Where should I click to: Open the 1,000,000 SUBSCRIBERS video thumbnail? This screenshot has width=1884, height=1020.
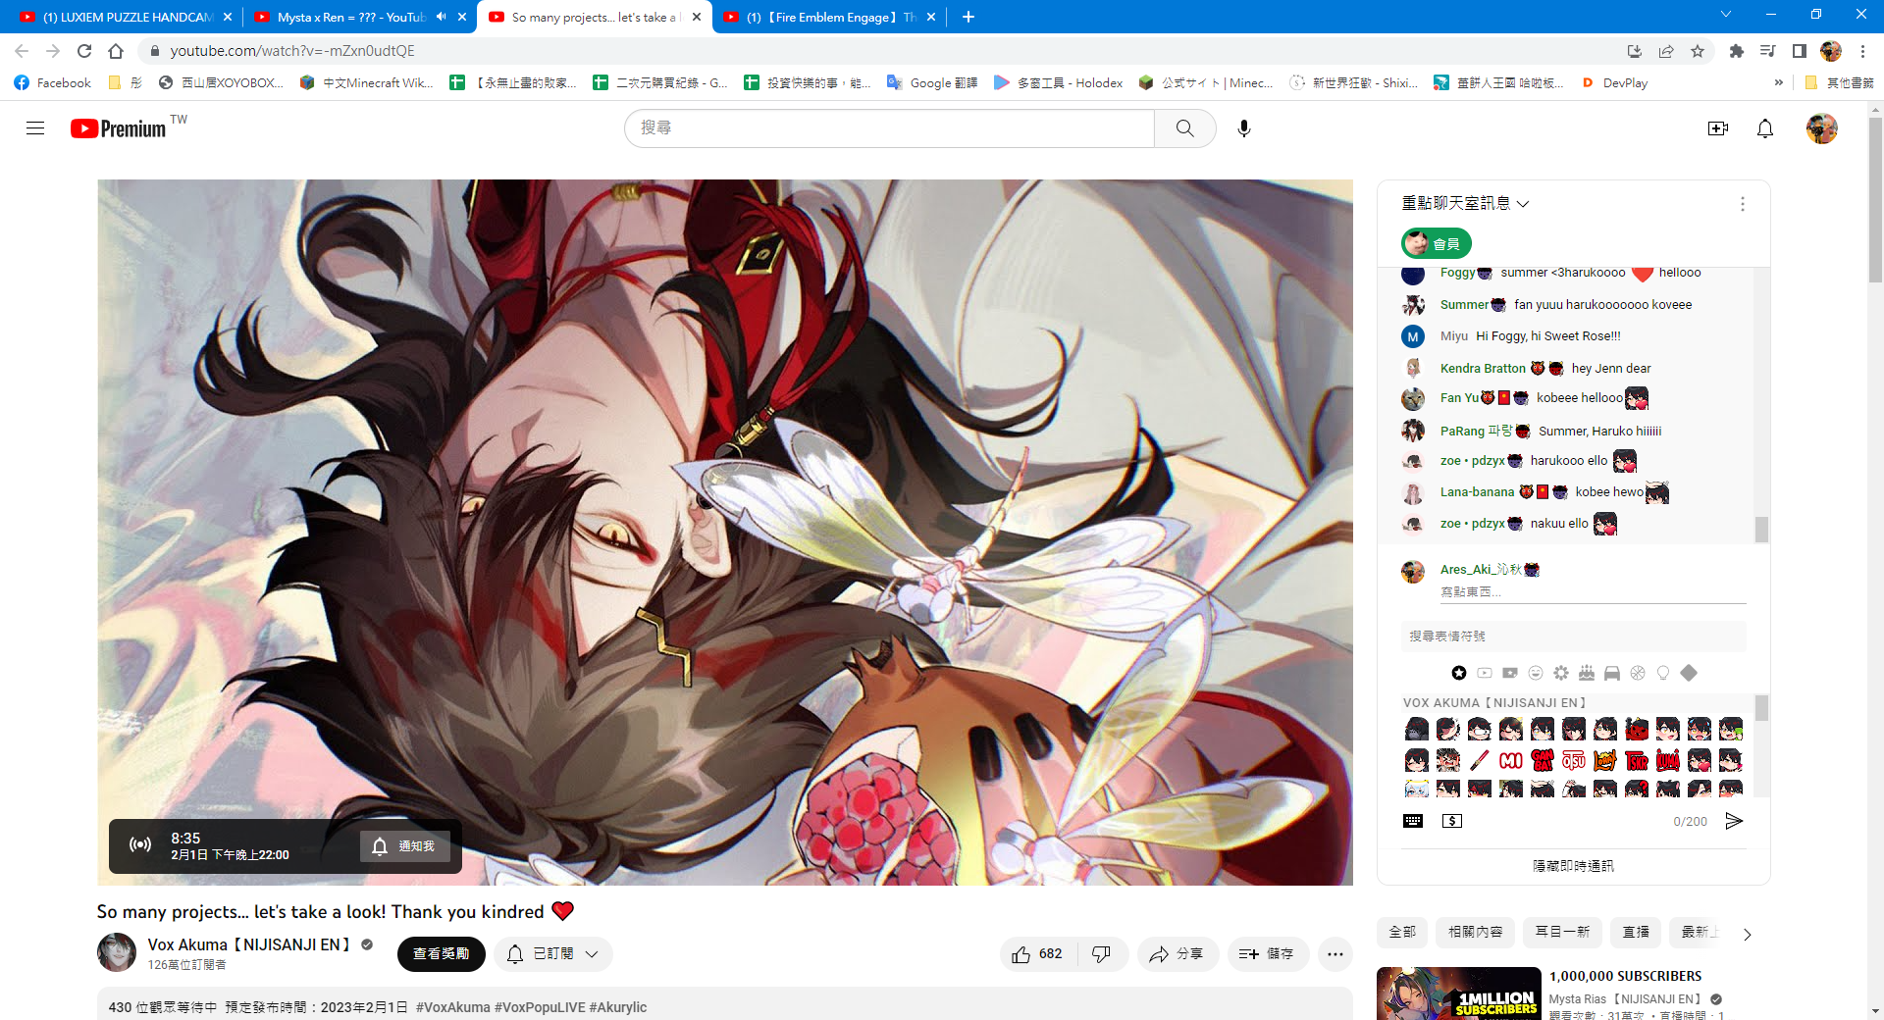click(1457, 994)
